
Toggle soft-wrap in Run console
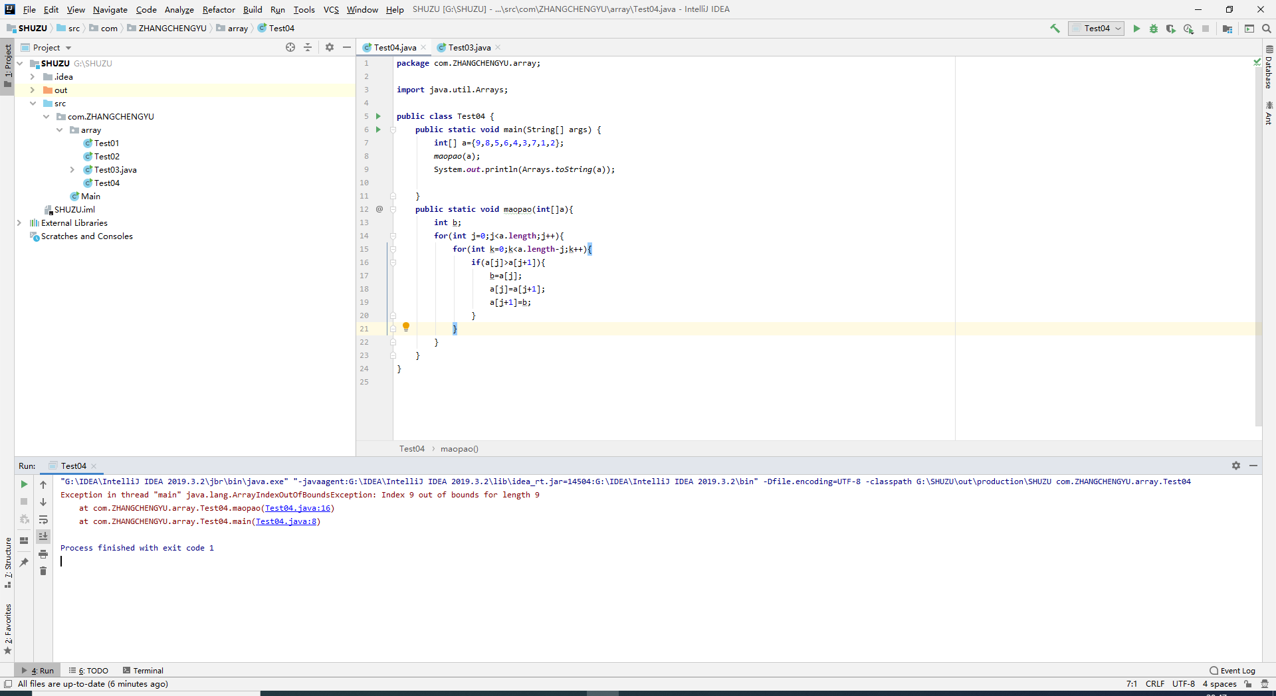(43, 519)
